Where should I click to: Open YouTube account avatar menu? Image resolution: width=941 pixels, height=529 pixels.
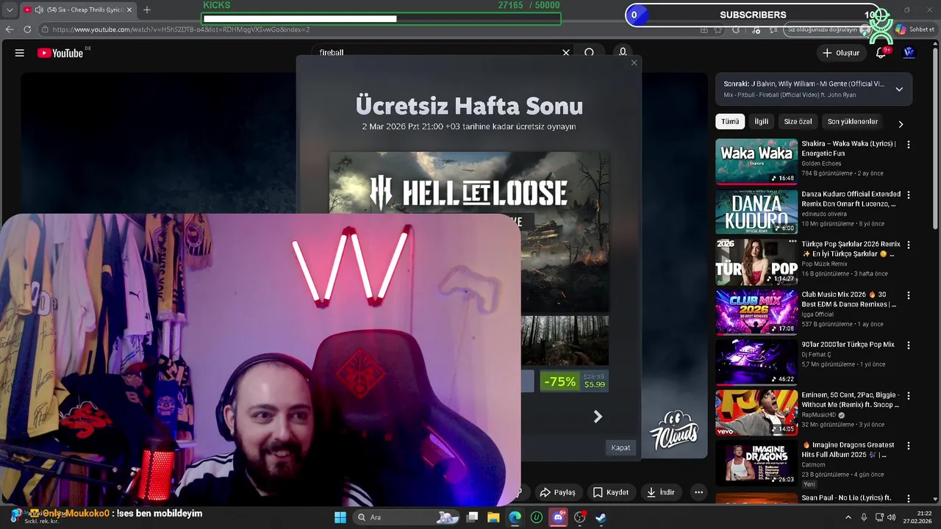[x=909, y=53]
